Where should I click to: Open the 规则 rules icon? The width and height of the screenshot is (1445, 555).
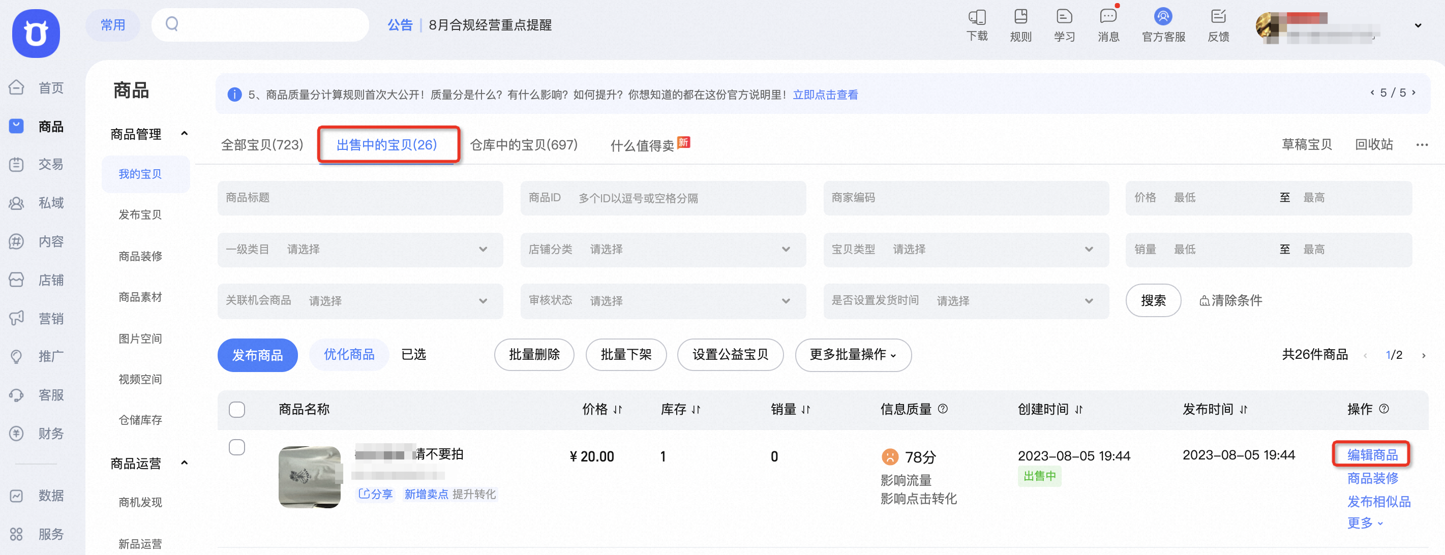coord(1020,17)
